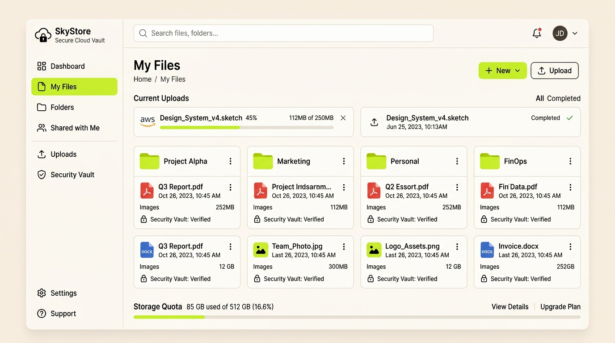Expand the account menu chevron
Image resolution: width=615 pixels, height=343 pixels.
pyautogui.click(x=575, y=33)
